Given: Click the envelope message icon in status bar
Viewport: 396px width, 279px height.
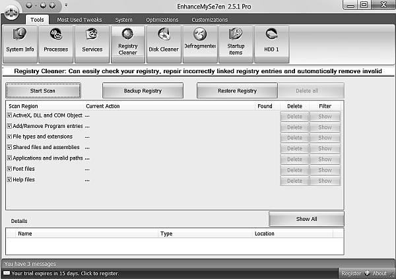Looking at the screenshot, I should coord(7,273).
